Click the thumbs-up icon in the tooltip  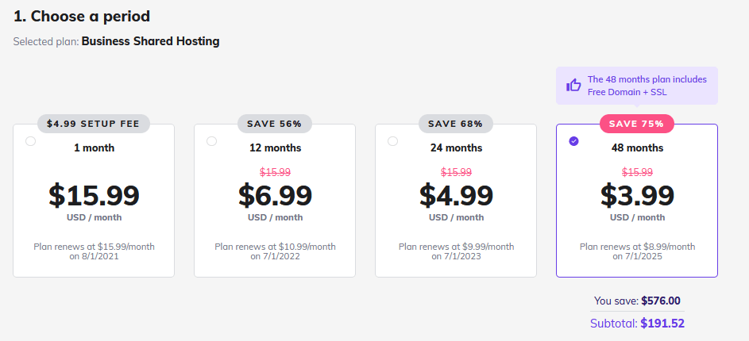pos(573,86)
